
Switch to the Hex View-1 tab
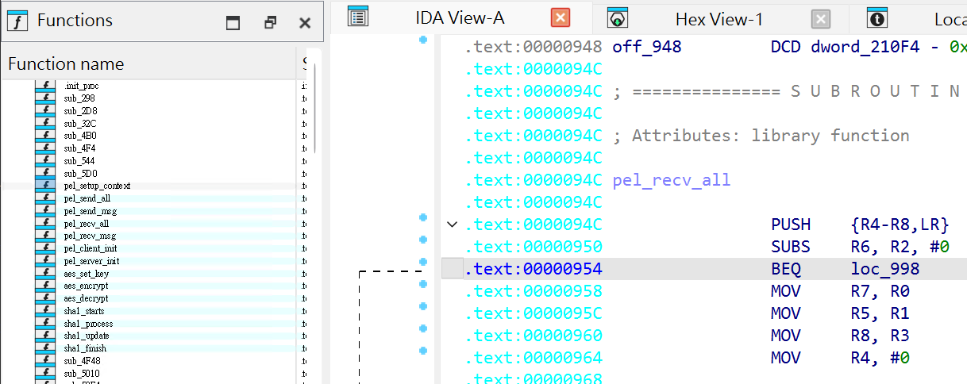pos(719,18)
